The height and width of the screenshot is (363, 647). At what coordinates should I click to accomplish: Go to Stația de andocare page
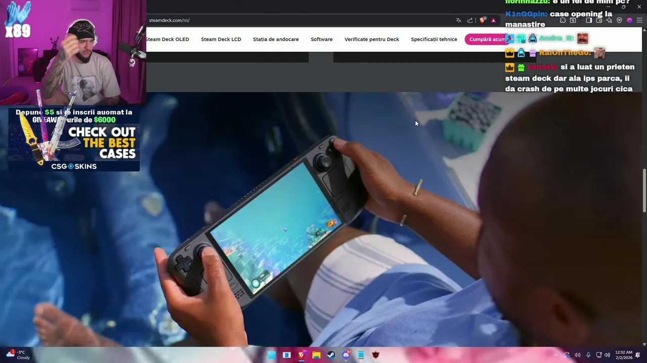click(276, 39)
